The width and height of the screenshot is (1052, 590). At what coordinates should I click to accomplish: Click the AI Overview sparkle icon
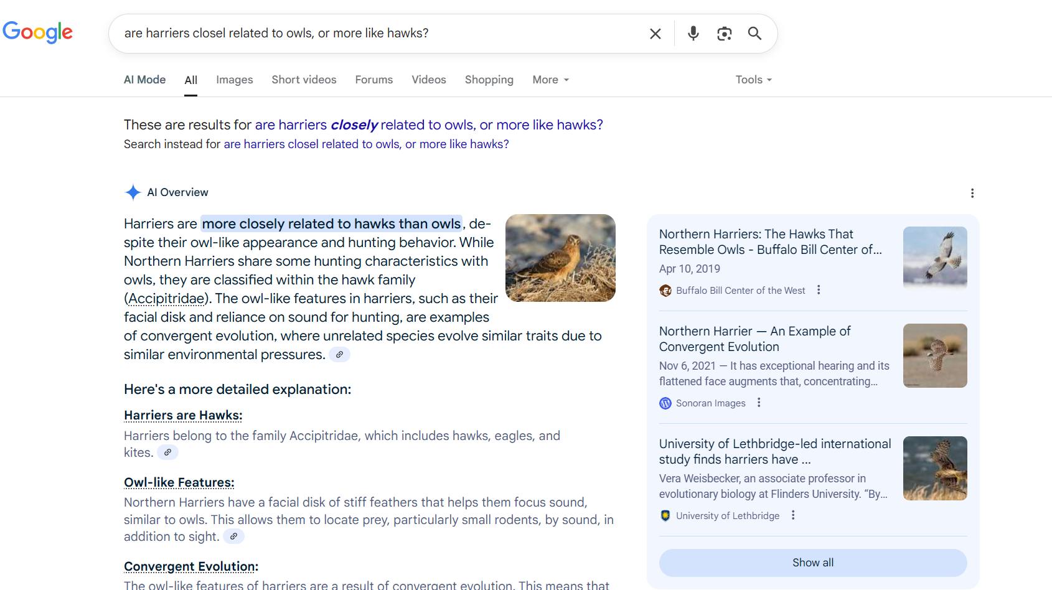[x=133, y=192]
